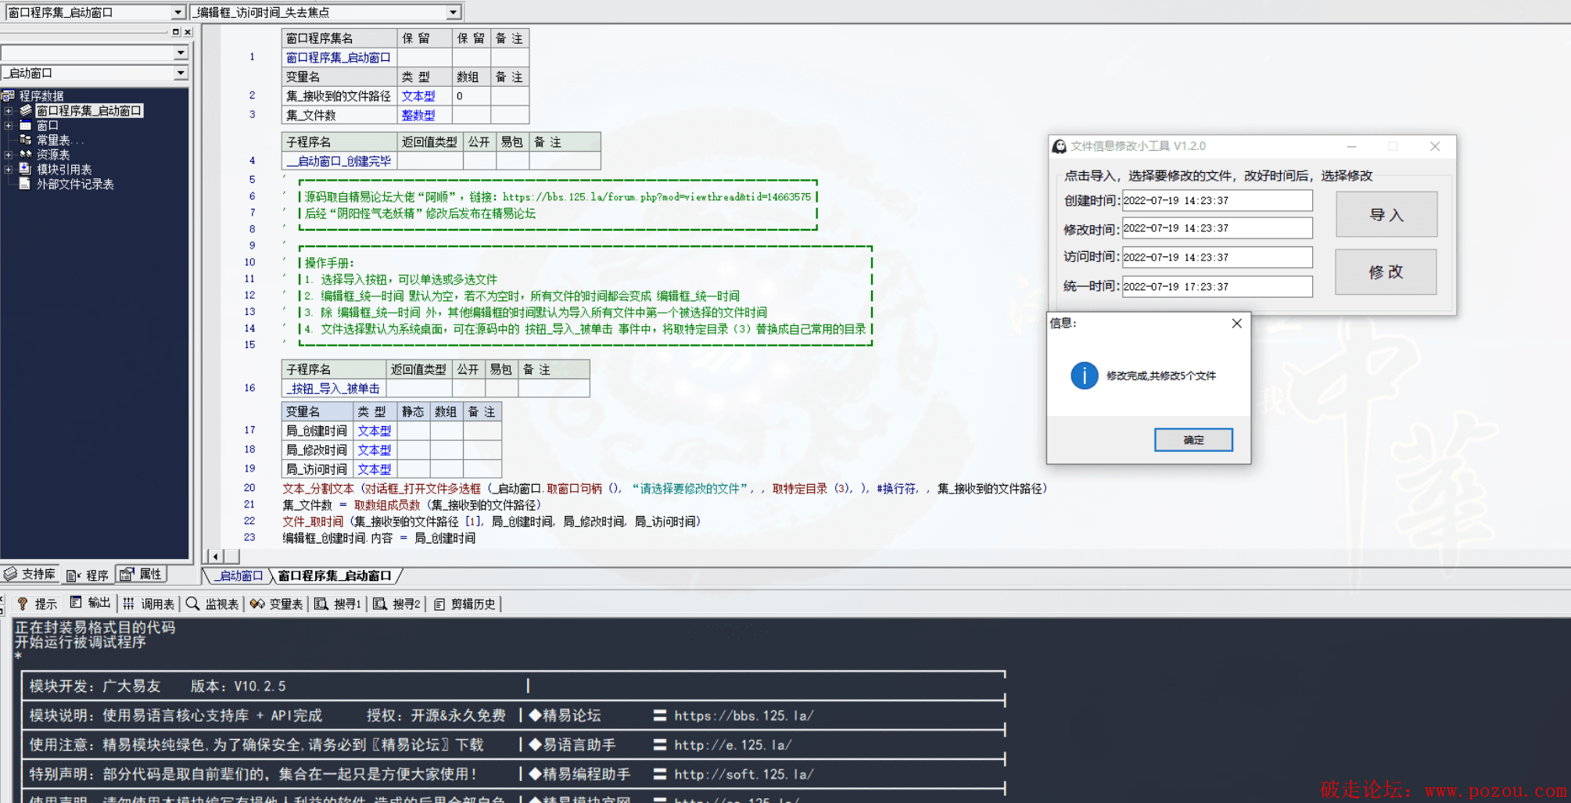Click the 文本型 type of 局_访问时间

[375, 469]
